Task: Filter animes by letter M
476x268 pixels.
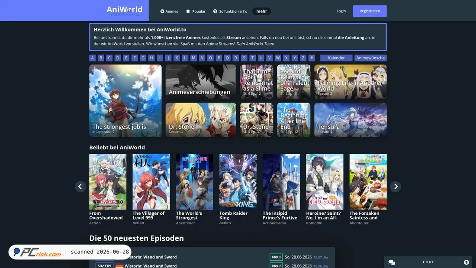Action: click(x=193, y=58)
